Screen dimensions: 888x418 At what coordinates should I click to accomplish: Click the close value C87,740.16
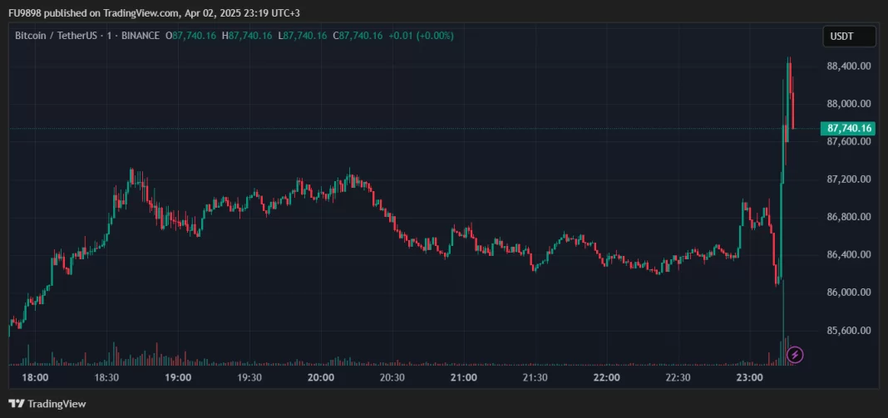pos(358,36)
